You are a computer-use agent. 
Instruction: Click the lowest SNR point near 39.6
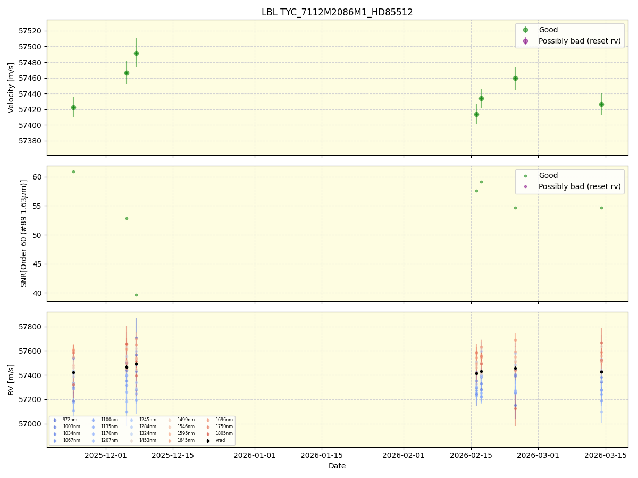click(137, 294)
